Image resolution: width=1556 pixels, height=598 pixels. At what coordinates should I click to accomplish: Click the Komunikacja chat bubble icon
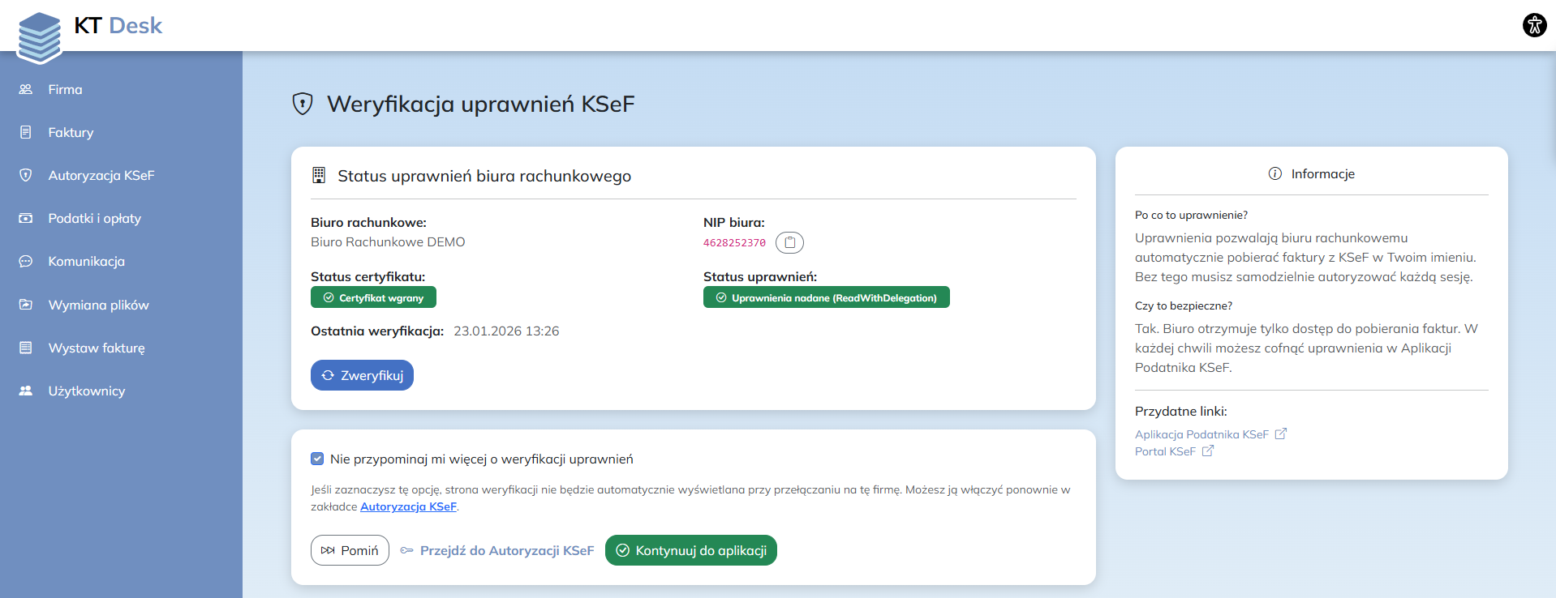click(x=26, y=261)
